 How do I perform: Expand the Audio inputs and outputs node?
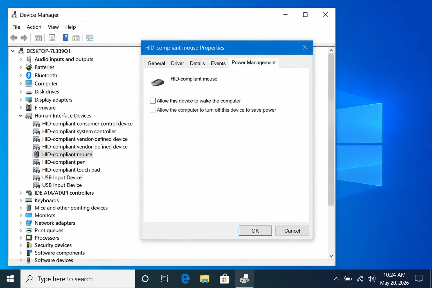[21, 59]
